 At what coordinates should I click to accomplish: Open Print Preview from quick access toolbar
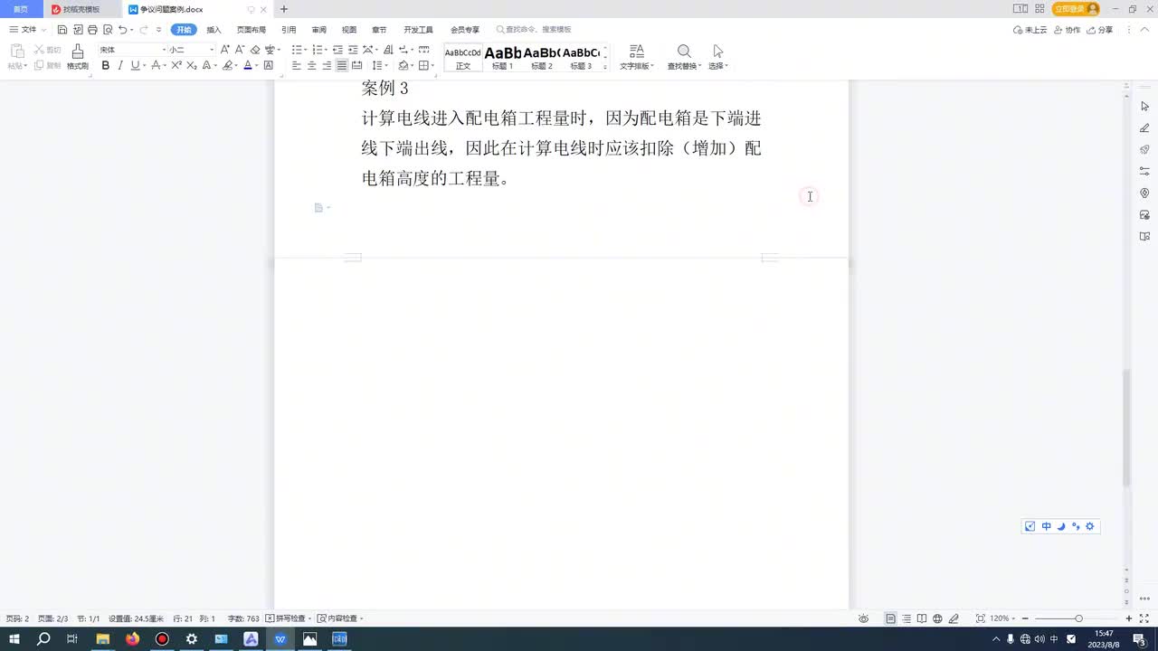click(108, 30)
